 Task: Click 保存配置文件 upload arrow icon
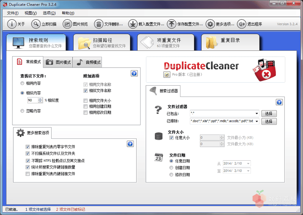[x=172, y=24]
